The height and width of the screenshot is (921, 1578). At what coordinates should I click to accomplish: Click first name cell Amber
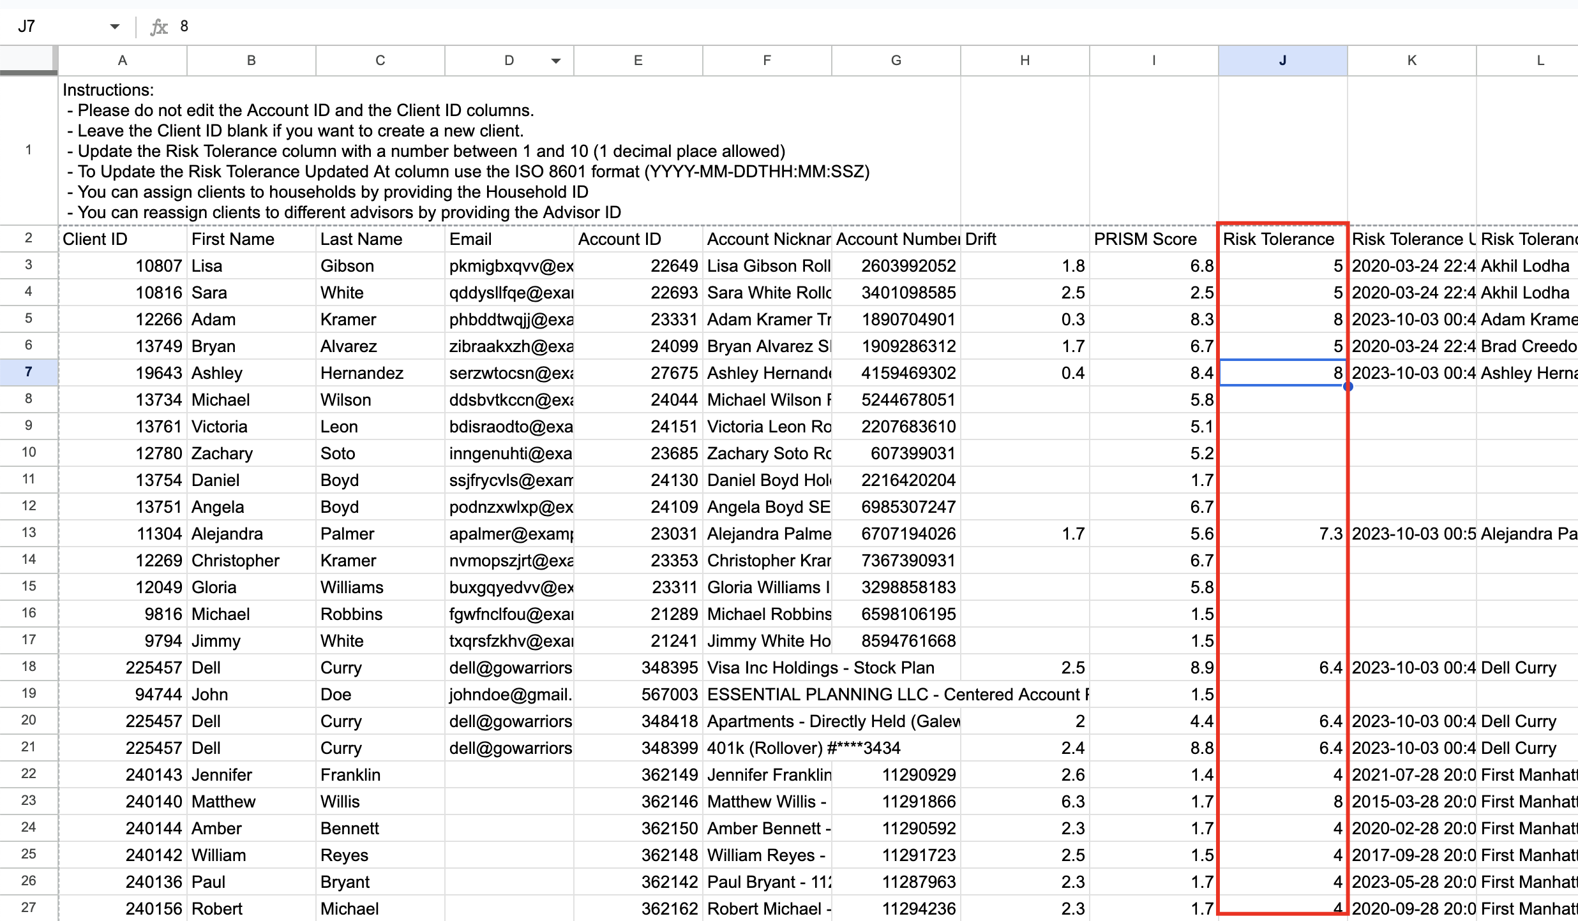252,829
